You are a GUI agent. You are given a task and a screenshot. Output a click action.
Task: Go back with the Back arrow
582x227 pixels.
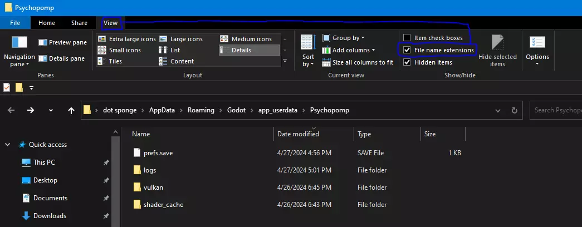(11, 110)
